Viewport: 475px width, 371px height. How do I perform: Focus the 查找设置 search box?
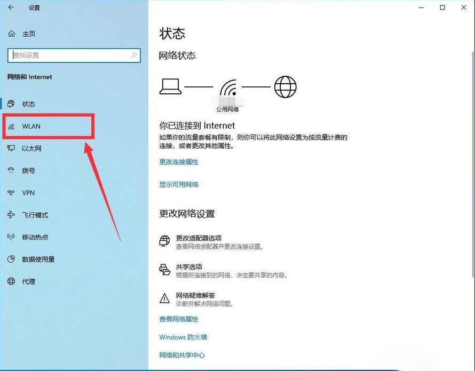tap(74, 55)
